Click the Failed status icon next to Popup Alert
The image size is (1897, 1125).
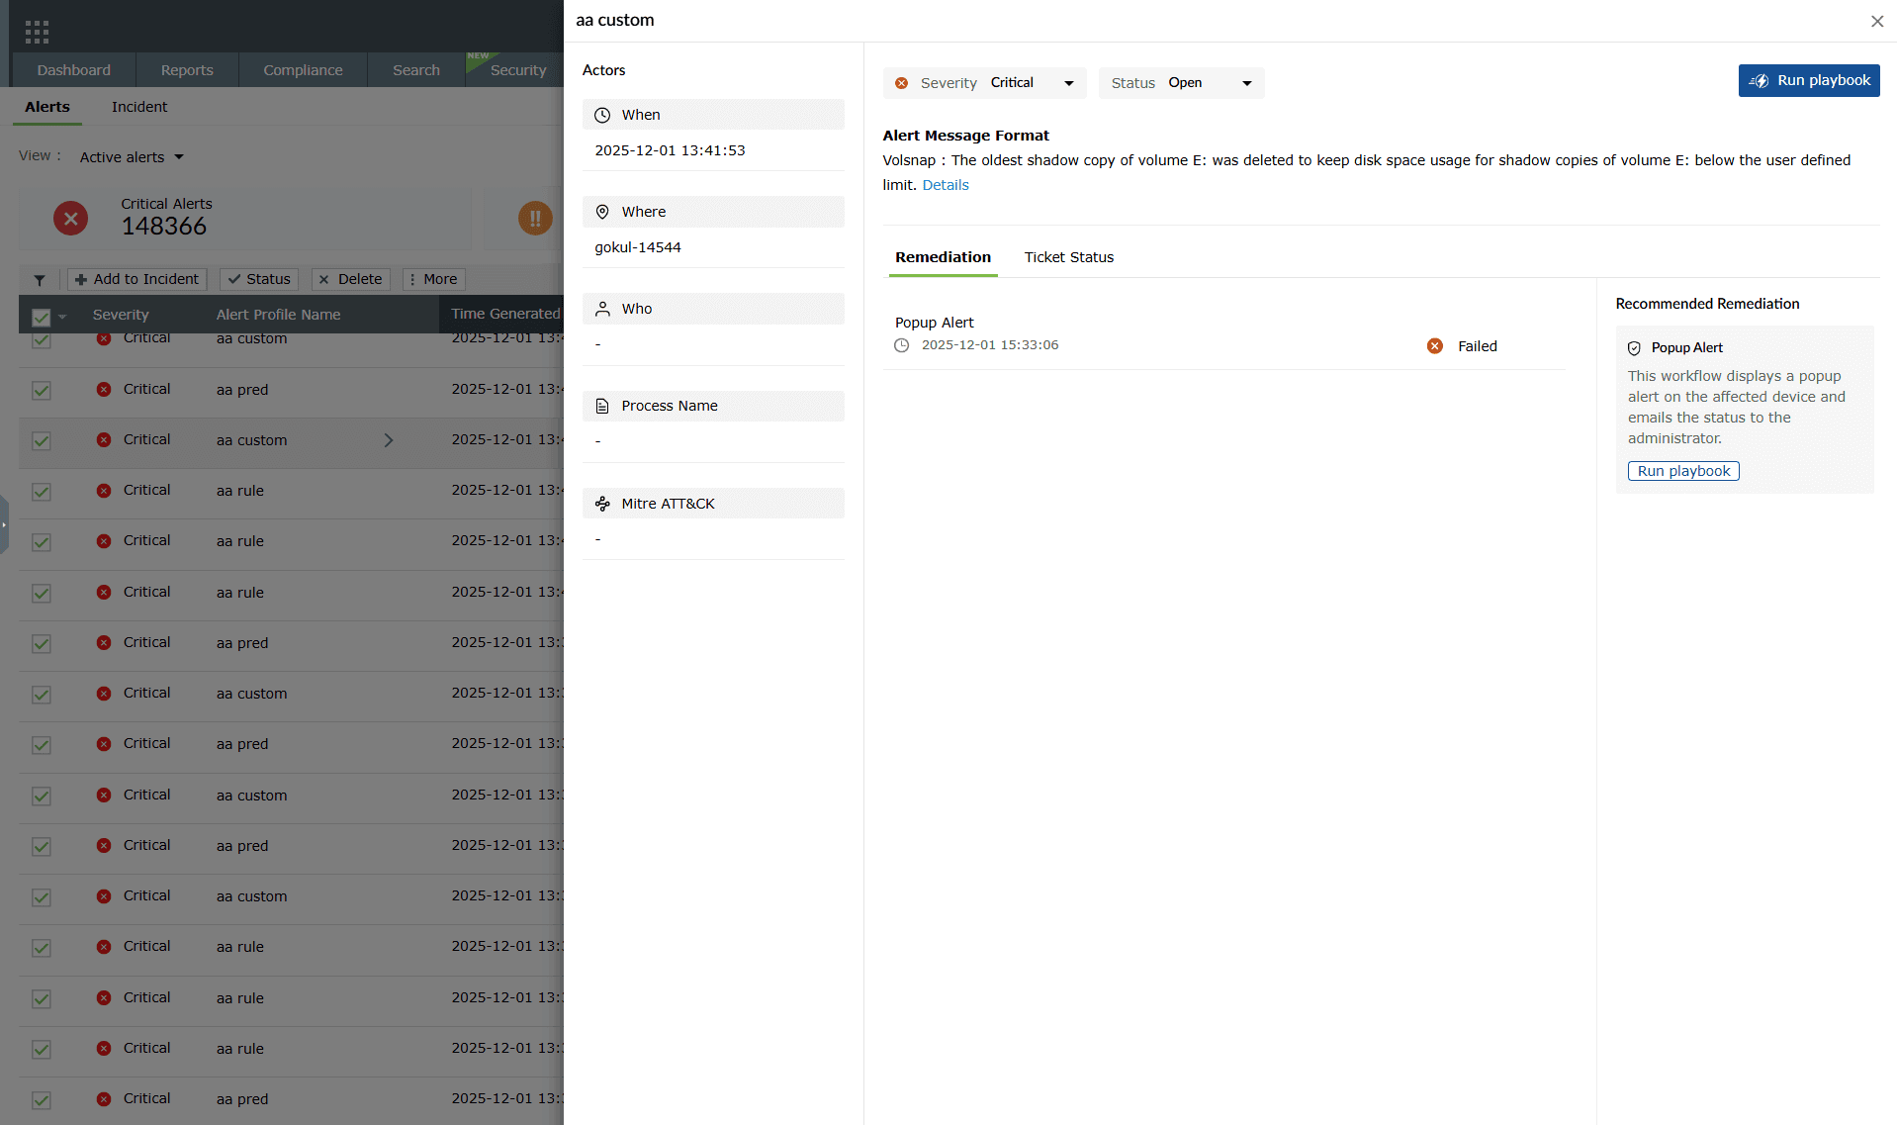(x=1435, y=345)
